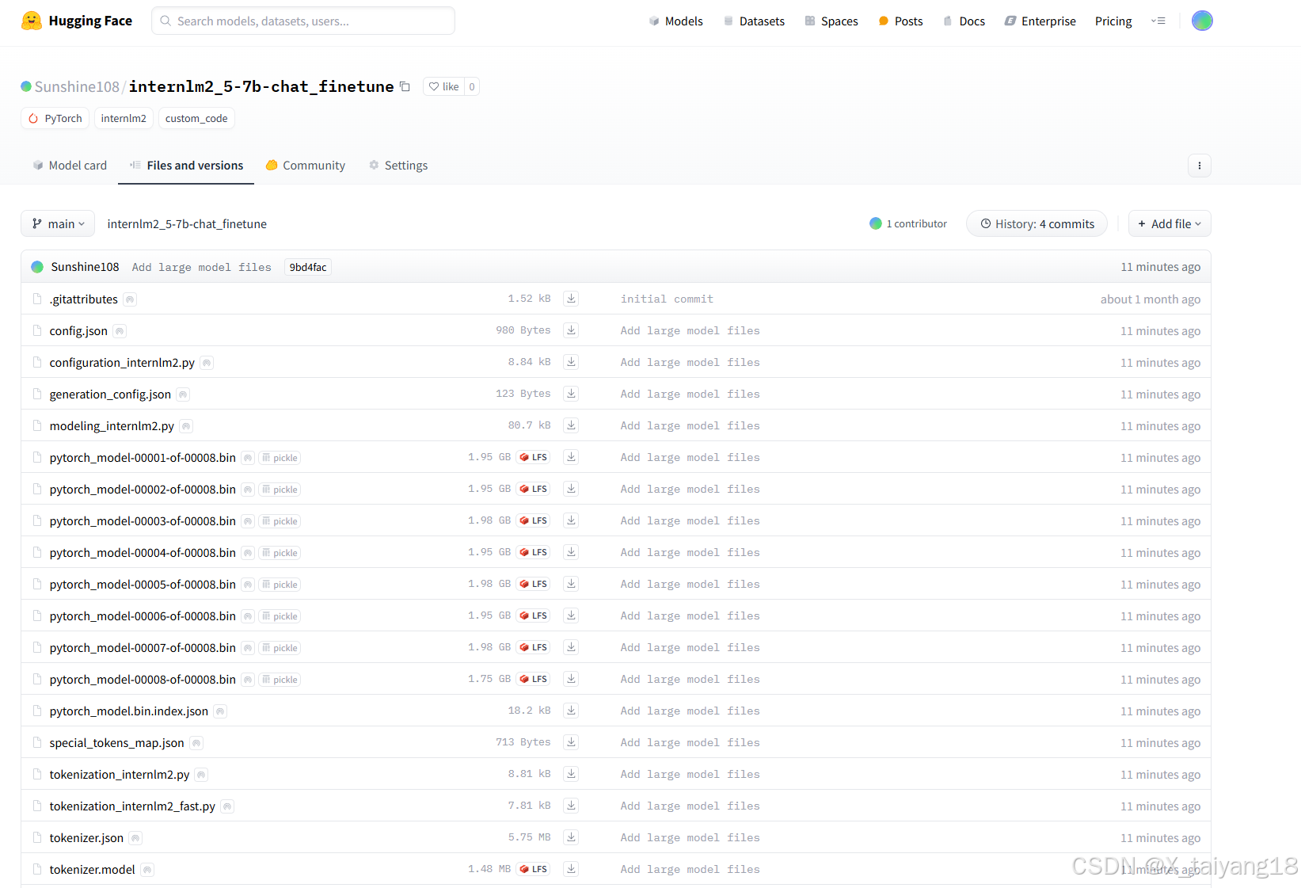Open the three-dot more options menu

[1199, 166]
